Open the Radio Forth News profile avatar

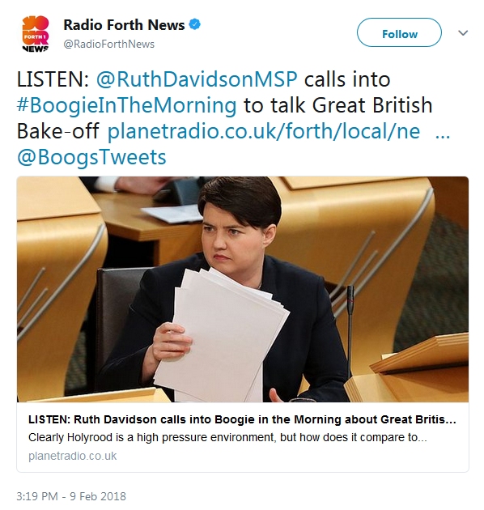[x=36, y=34]
